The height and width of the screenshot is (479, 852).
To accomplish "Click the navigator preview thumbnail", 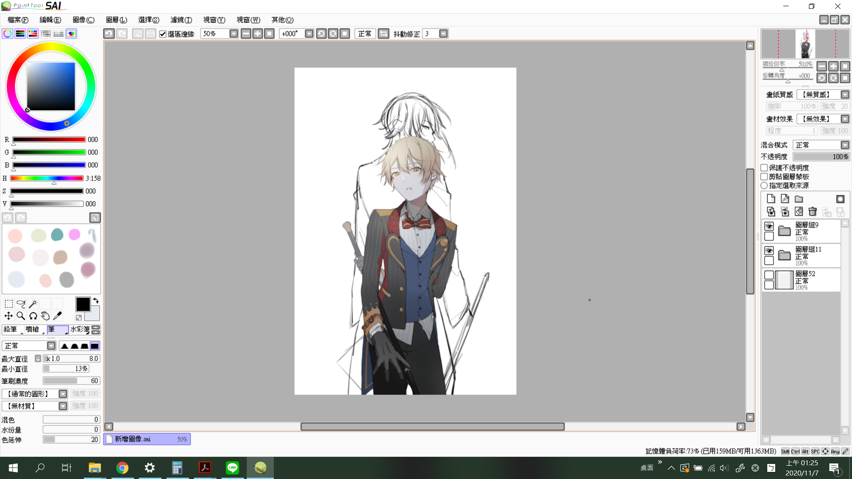I will (x=805, y=44).
